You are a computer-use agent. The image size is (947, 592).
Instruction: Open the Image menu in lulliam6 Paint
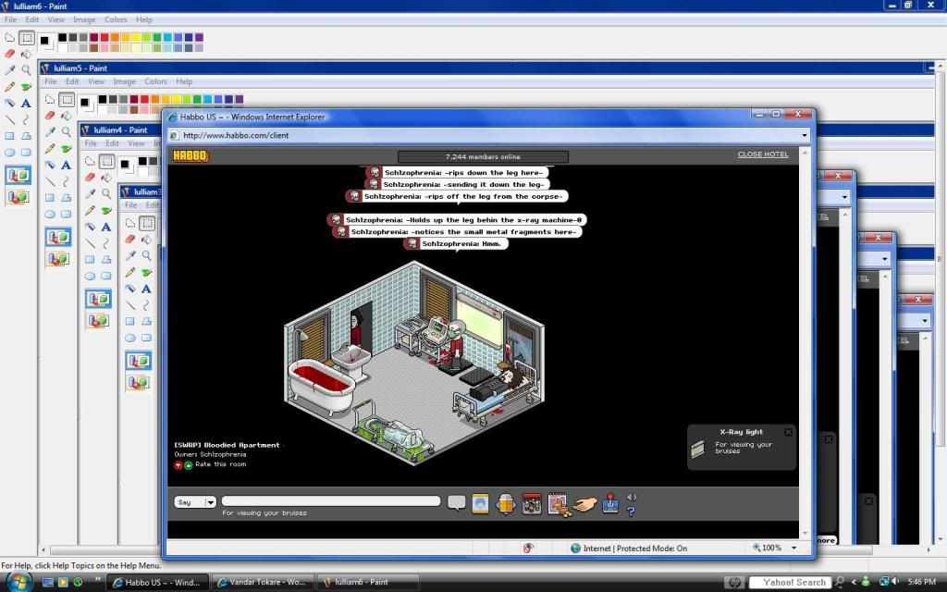pyautogui.click(x=84, y=19)
